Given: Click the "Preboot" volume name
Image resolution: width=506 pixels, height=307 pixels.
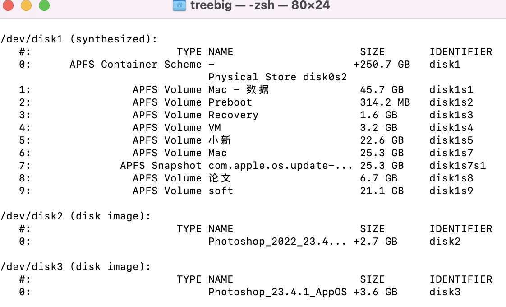Looking at the screenshot, I should point(230,102).
